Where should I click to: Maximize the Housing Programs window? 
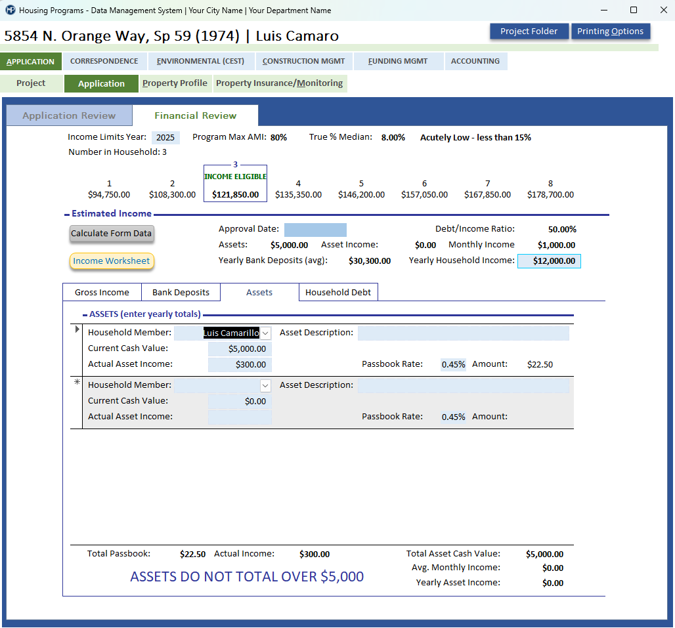[633, 10]
